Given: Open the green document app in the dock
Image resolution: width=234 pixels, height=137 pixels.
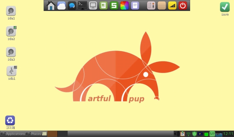Looking at the screenshot, I should click(103, 6).
